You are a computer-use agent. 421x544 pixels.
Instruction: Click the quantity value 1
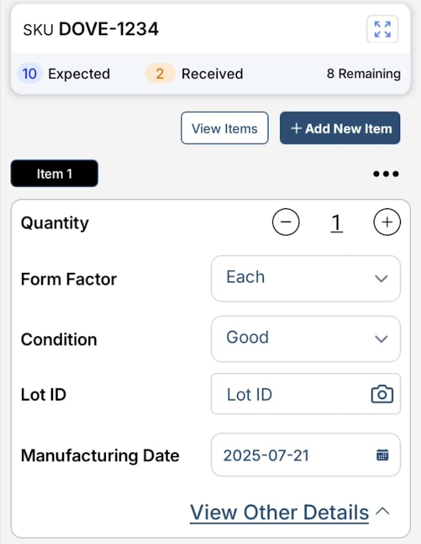pos(336,223)
